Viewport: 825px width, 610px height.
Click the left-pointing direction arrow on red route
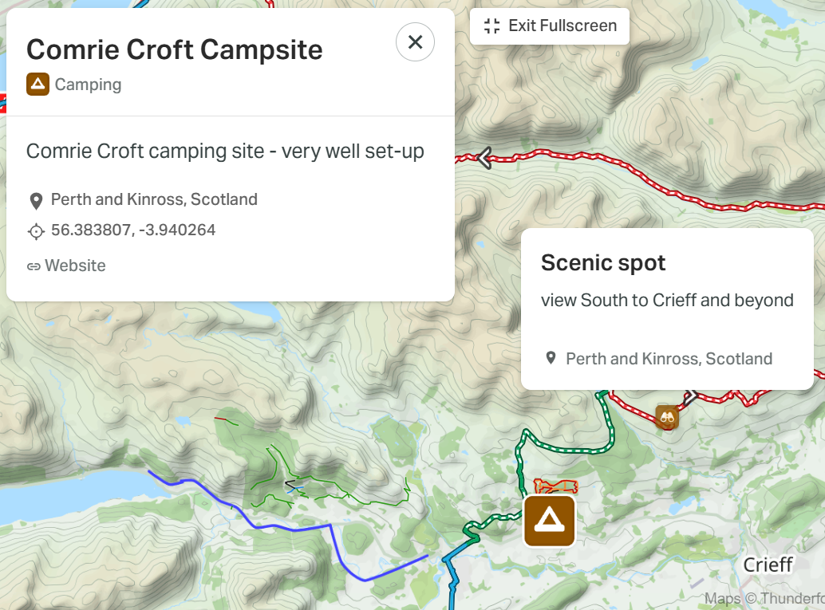[484, 158]
